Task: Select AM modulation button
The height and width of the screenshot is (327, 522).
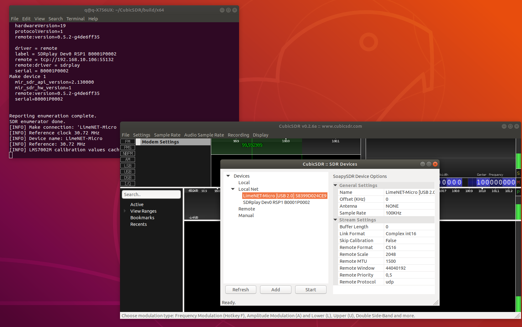Action: 128,159
